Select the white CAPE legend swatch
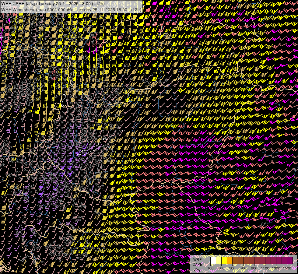 coord(213,260)
